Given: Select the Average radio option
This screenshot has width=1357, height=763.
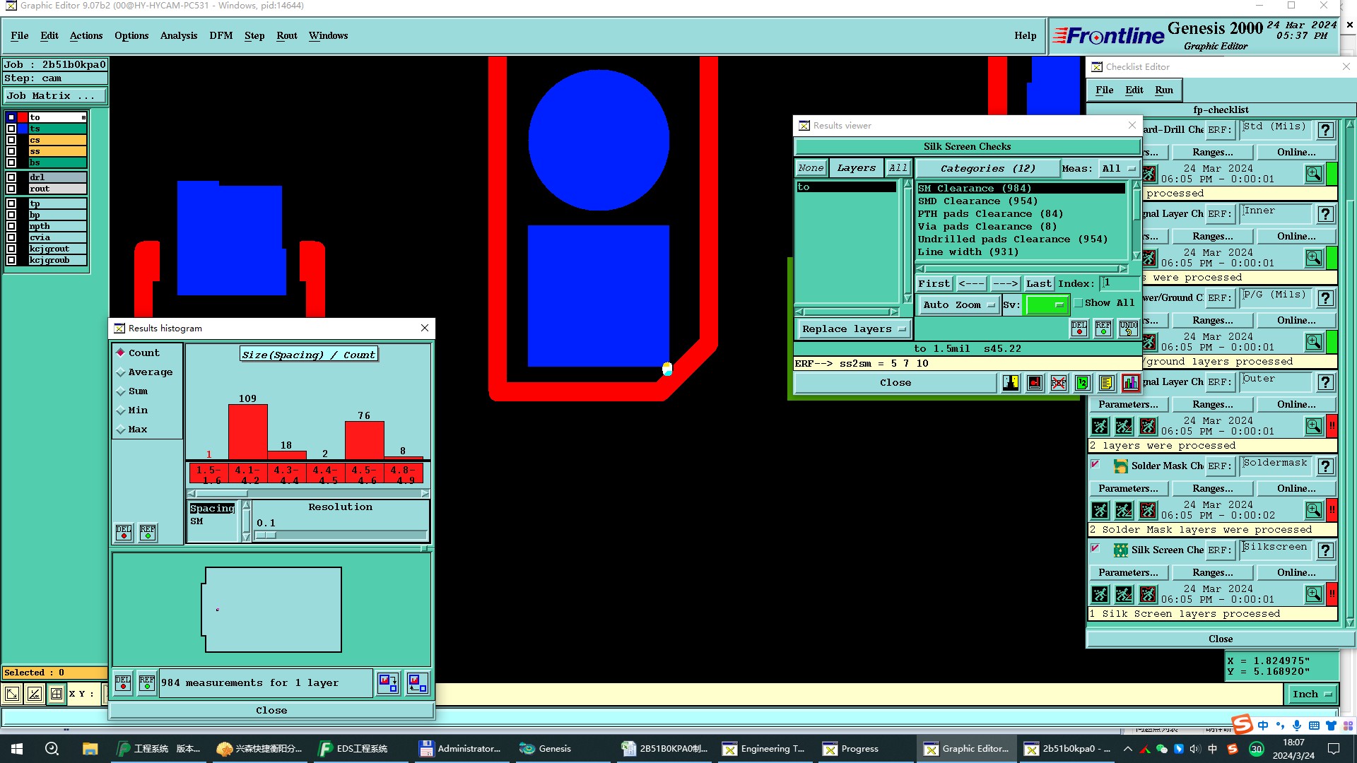Looking at the screenshot, I should coord(121,372).
